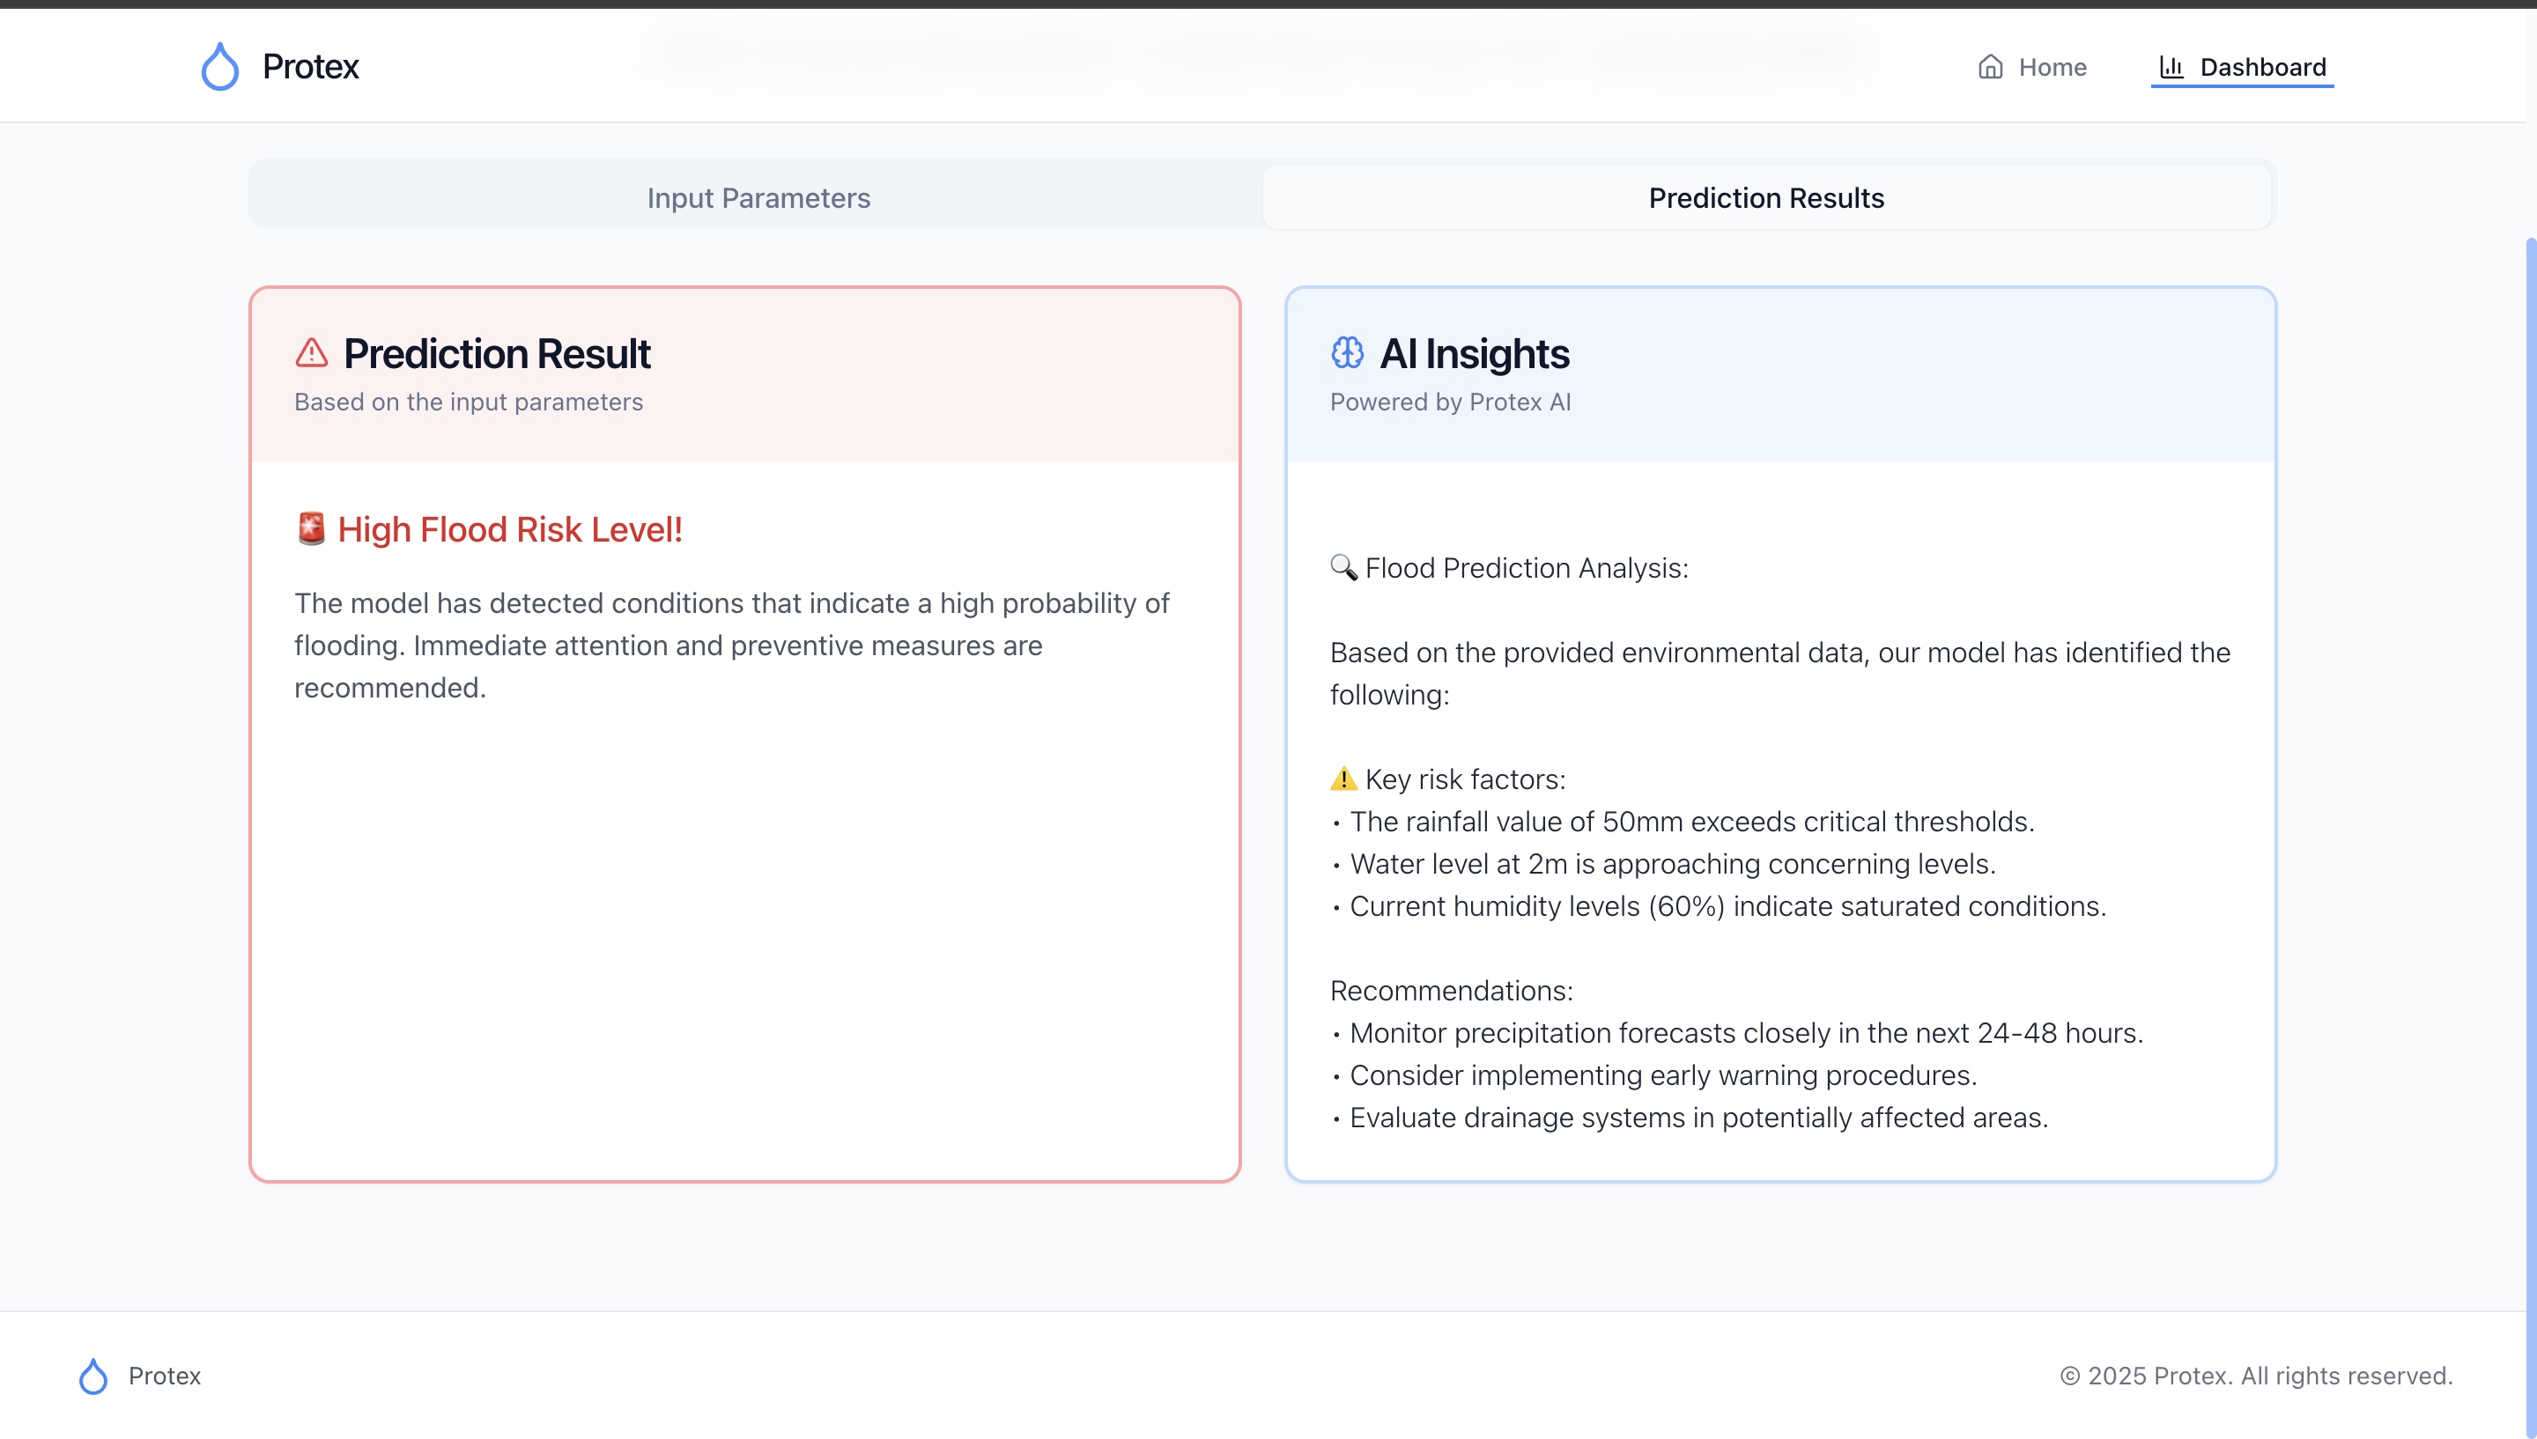
Task: Switch to the Input Parameters tab
Action: (x=758, y=197)
